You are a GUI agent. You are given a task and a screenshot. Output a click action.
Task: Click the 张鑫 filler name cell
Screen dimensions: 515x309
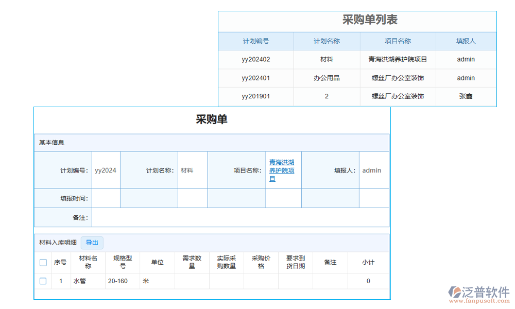tap(466, 96)
